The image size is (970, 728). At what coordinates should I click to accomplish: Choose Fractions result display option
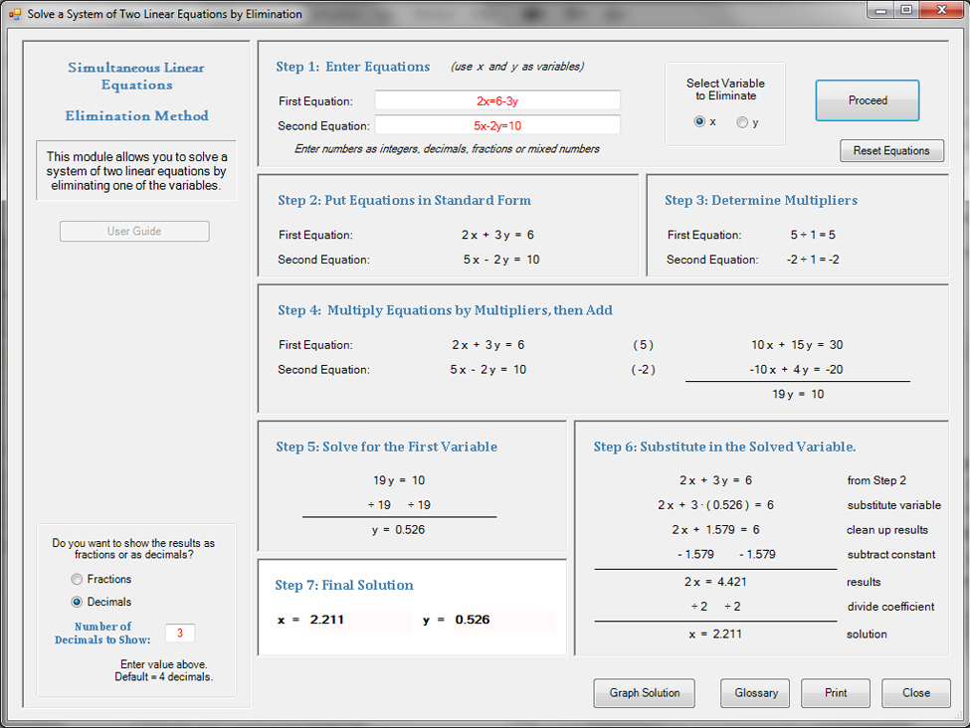tap(77, 579)
